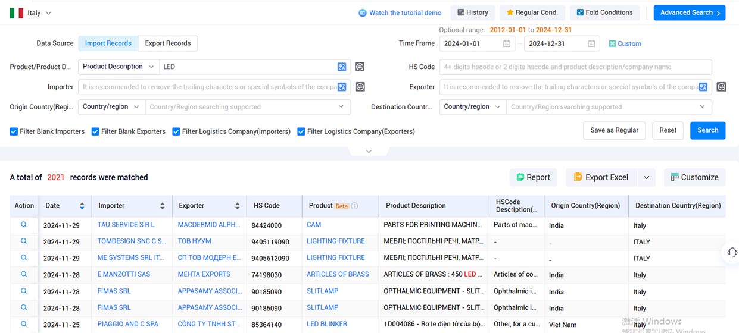The width and height of the screenshot is (739, 333).
Task: Open importer PIAGGIO AND C SPA
Action: [128, 324]
